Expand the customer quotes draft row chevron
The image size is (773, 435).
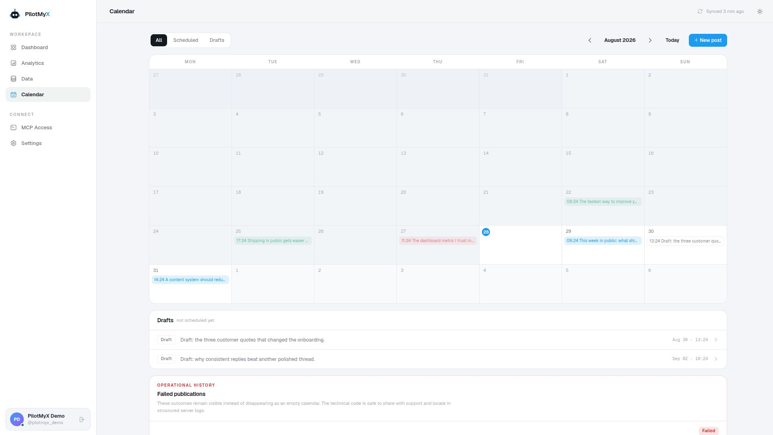(716, 340)
